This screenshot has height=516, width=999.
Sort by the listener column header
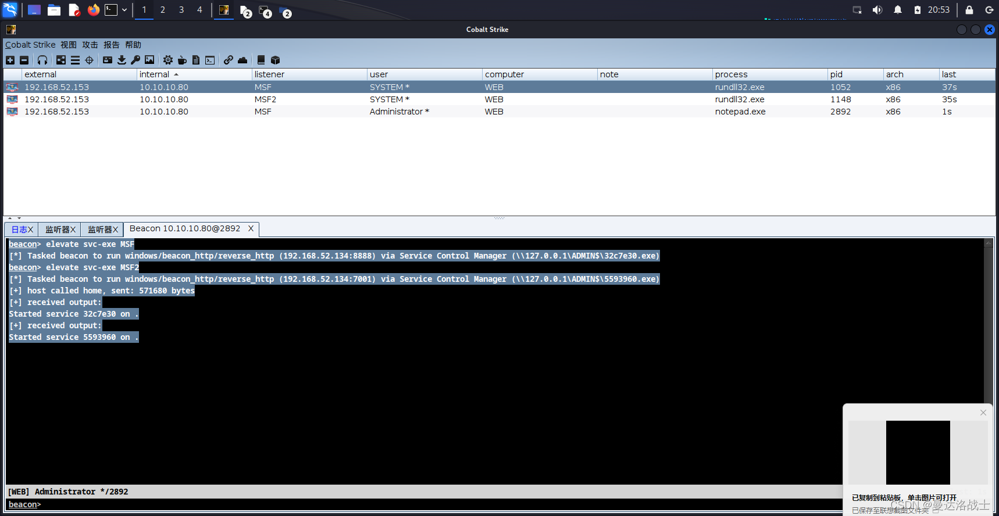(x=309, y=74)
